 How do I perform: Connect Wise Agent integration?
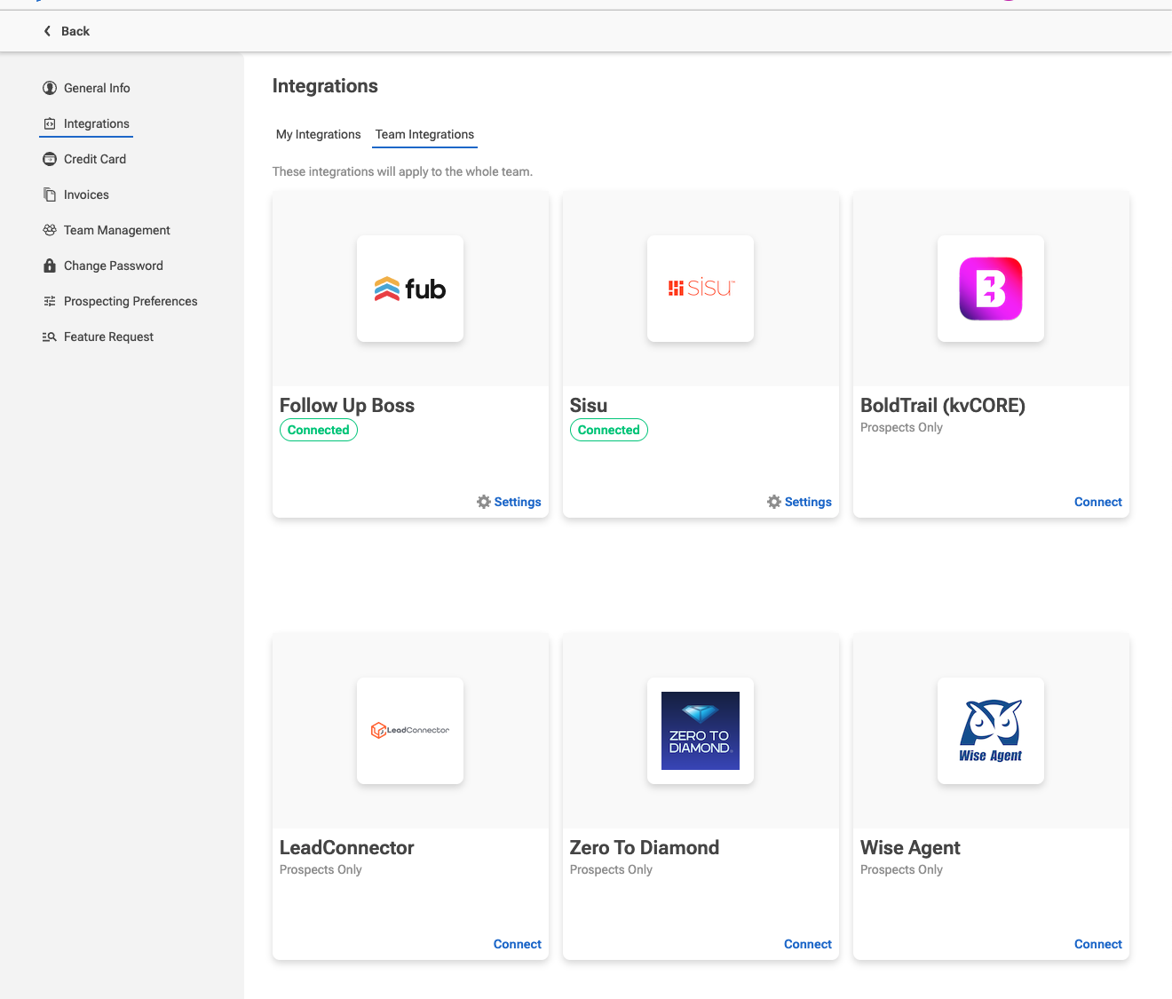click(1098, 944)
